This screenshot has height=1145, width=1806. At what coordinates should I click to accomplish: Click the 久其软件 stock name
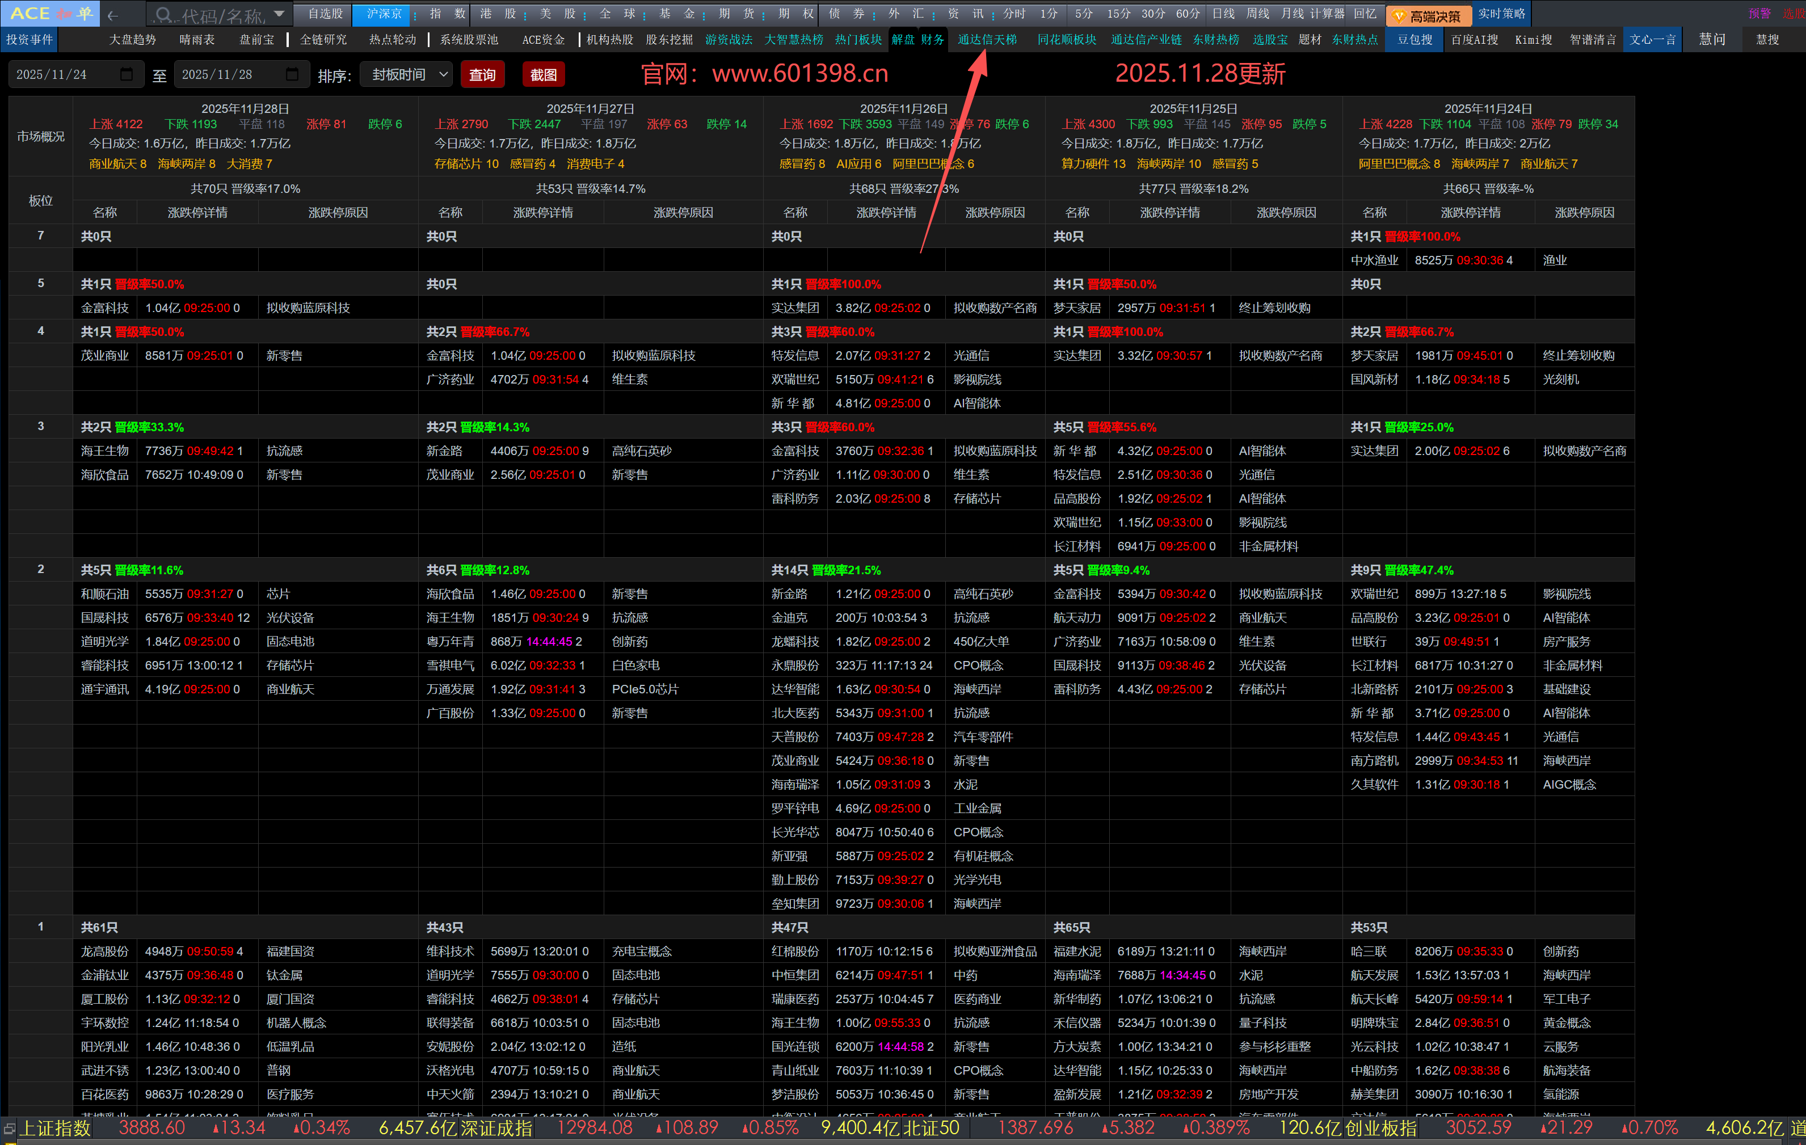1374,784
